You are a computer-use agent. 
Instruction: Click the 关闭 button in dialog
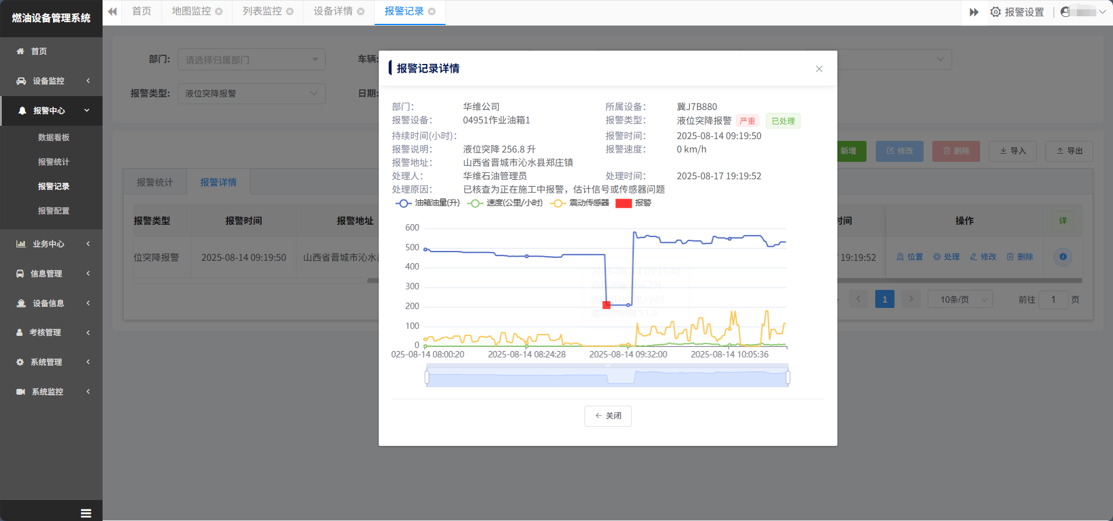[608, 416]
